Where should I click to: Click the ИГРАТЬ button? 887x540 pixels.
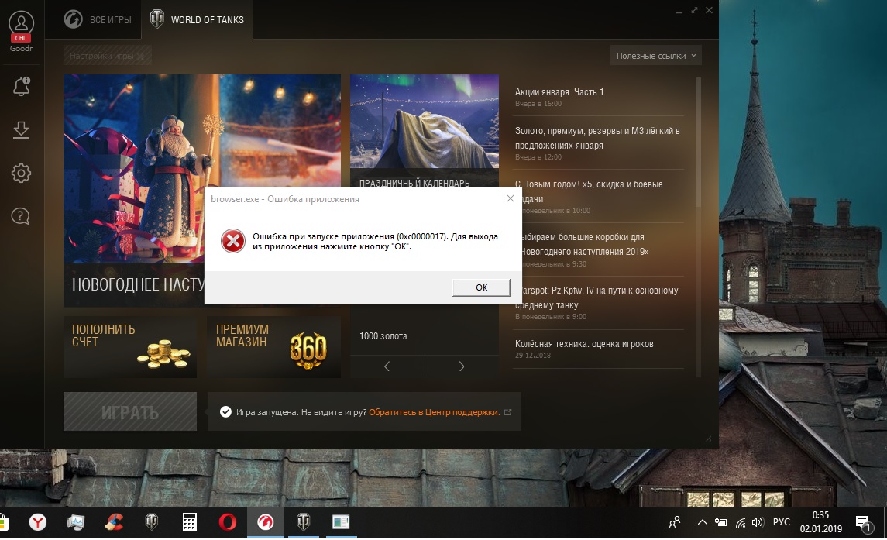pos(130,411)
